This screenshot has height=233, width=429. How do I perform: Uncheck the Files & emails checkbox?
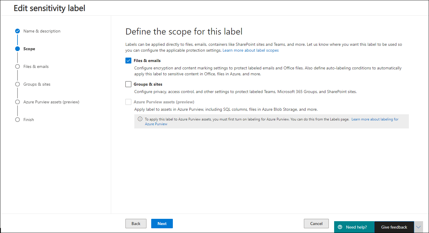coord(128,61)
